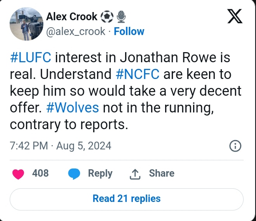256x221 pixels.
Task: Click the Alex Crook display name
Action: tap(71, 17)
